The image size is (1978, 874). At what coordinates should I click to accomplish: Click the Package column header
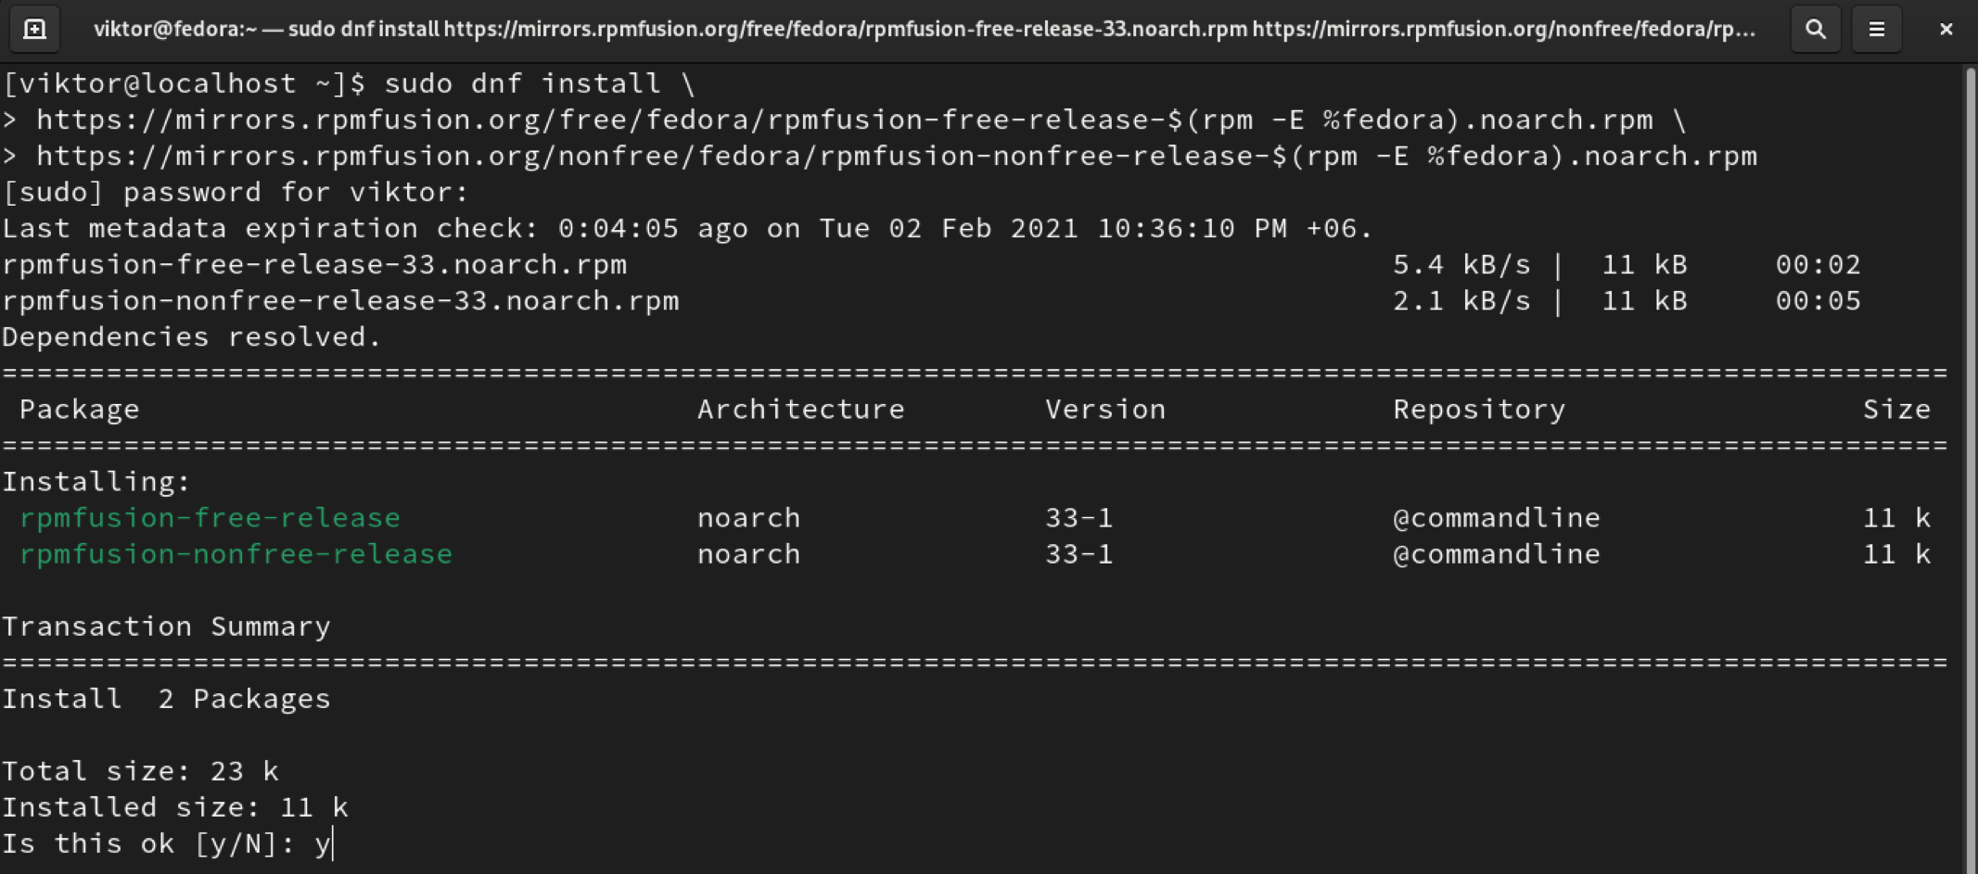[80, 409]
